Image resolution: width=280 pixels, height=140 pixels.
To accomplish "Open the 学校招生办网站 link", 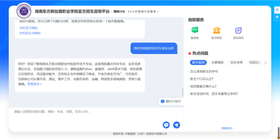I will 30,33.
